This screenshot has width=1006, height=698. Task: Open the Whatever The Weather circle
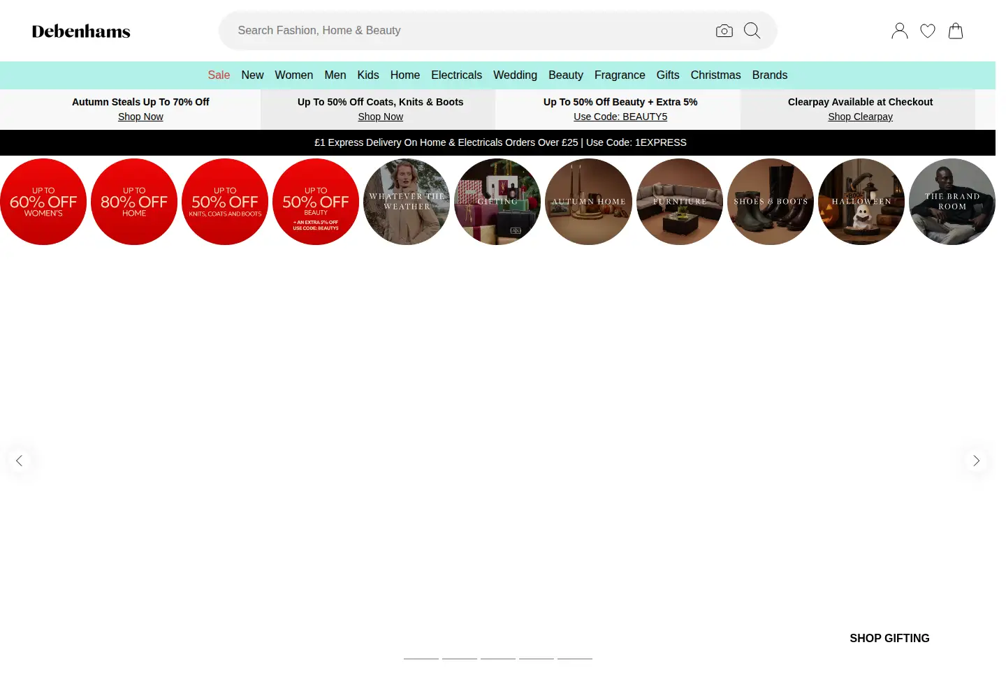point(407,202)
